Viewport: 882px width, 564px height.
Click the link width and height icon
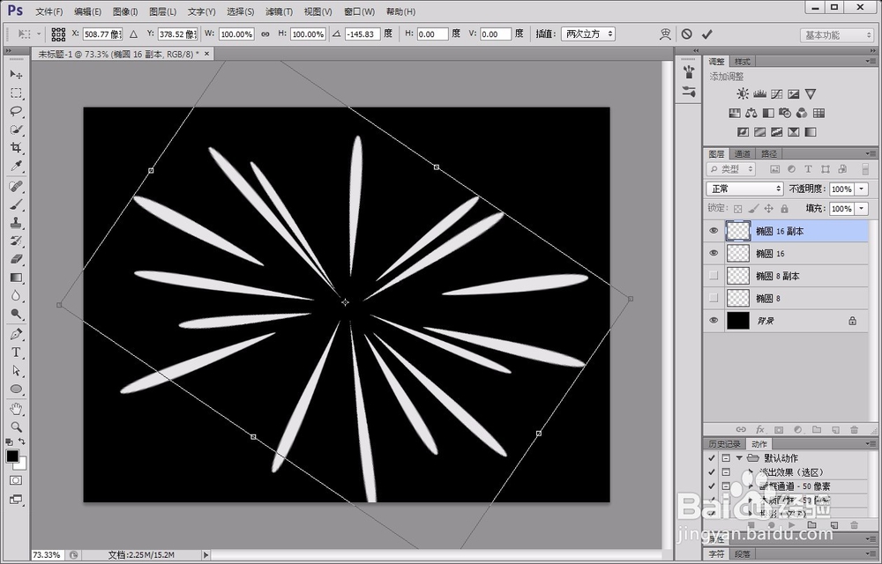point(265,34)
